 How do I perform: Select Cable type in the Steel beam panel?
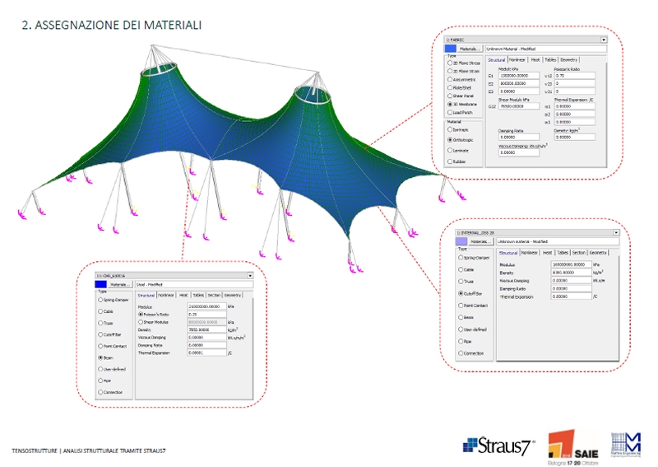click(x=100, y=311)
